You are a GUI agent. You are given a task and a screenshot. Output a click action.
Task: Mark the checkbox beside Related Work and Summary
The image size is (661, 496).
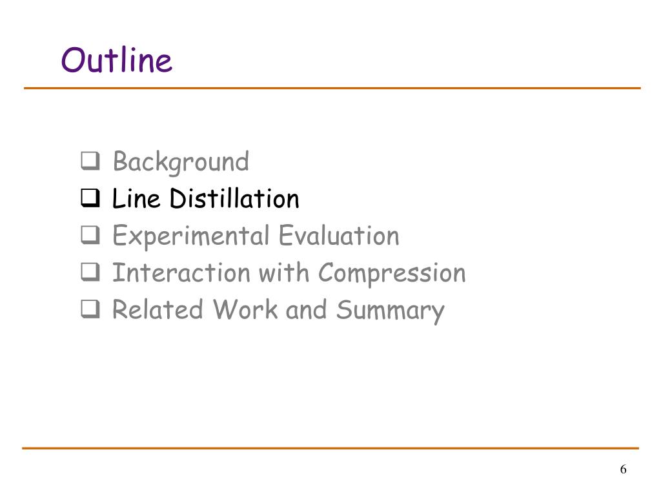pos(90,309)
